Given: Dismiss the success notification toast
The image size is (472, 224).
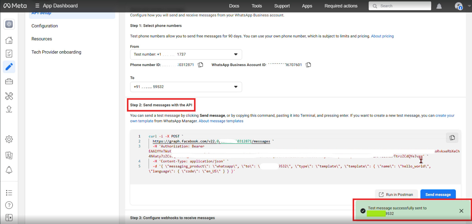Looking at the screenshot, I should 461,211.
